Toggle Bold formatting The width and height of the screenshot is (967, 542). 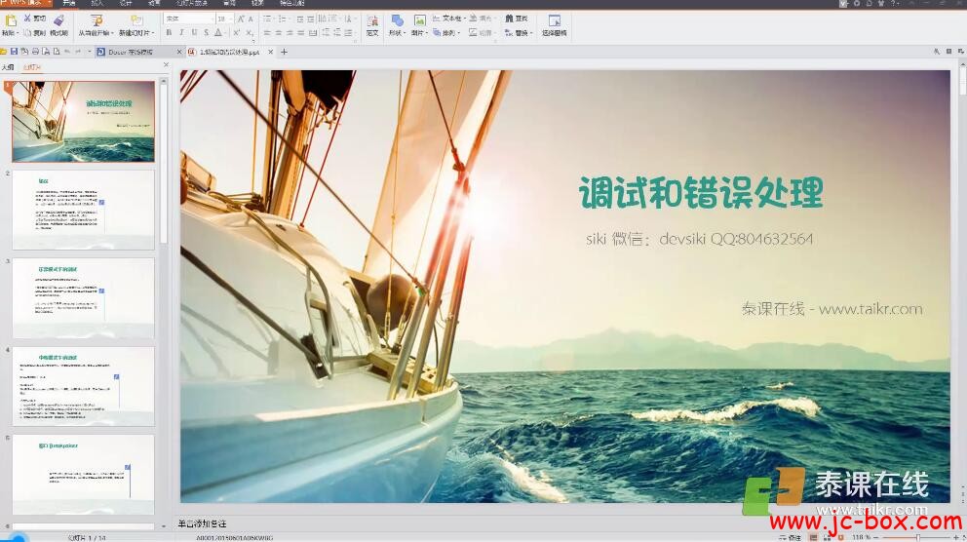pyautogui.click(x=169, y=33)
